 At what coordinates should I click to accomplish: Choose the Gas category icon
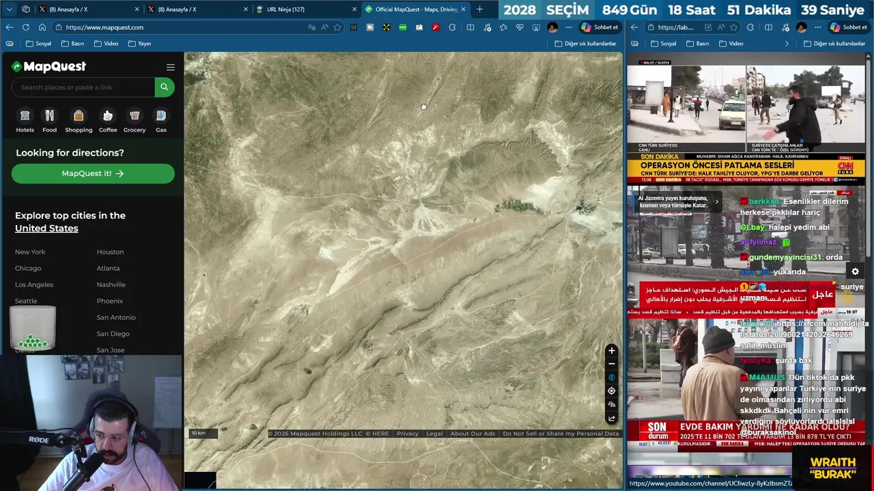pyautogui.click(x=160, y=116)
